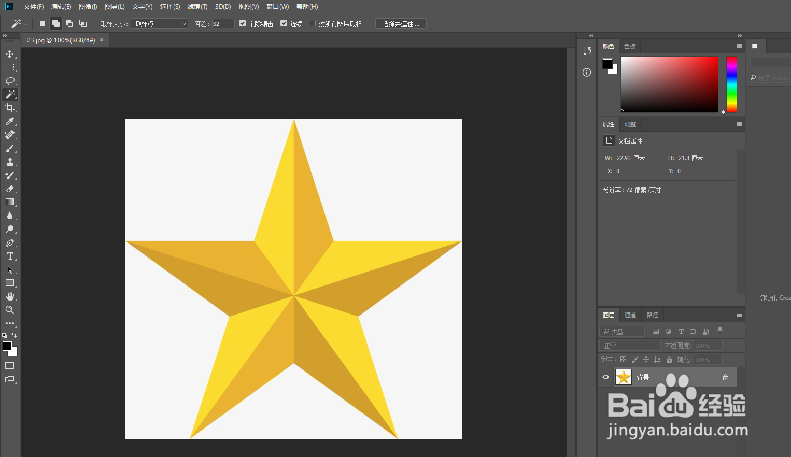Select the Blur tool
The image size is (791, 457).
pos(10,216)
